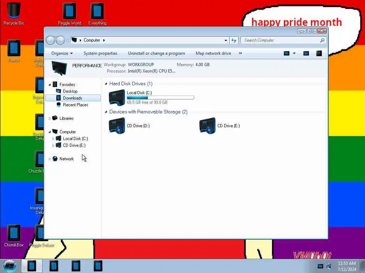Show more toolbar commands chevron
Image resolution: width=365 pixels, height=273 pixels.
click(241, 53)
